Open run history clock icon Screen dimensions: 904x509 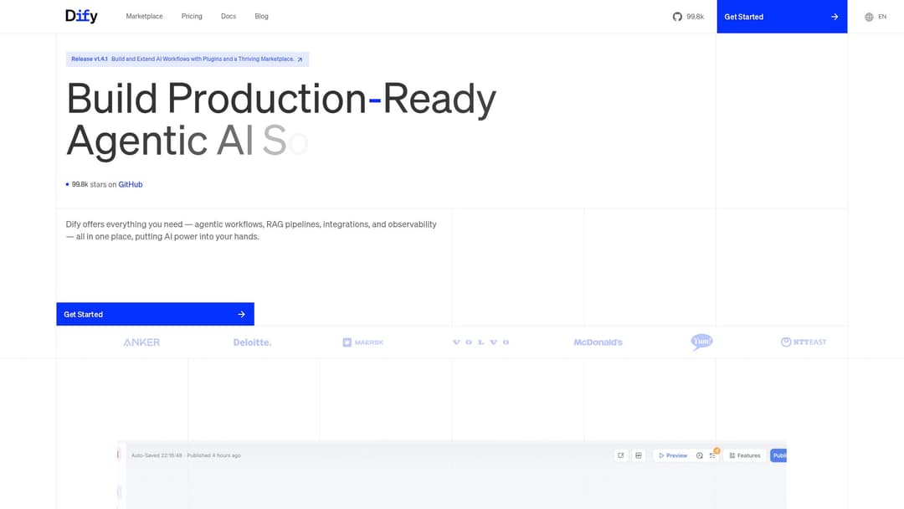click(699, 455)
